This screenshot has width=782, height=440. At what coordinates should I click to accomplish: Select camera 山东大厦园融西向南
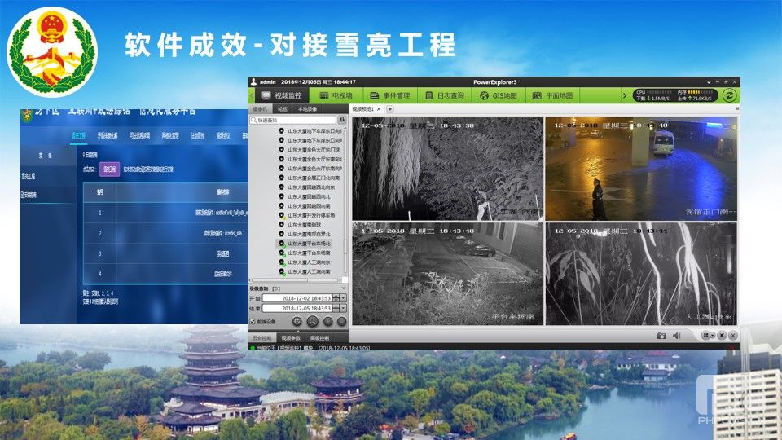(310, 206)
